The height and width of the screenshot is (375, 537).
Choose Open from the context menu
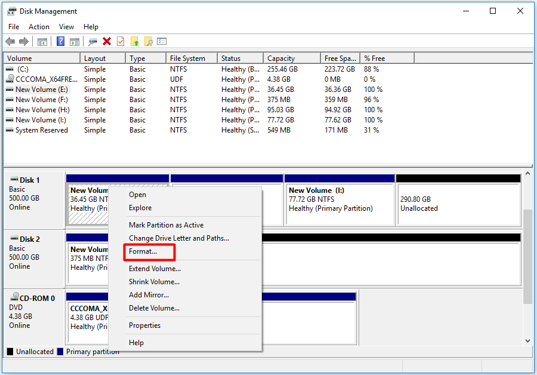click(x=186, y=194)
